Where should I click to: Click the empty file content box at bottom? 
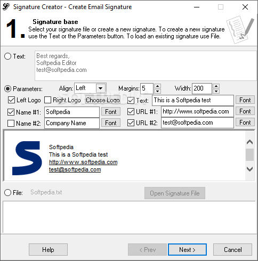pos(129,217)
